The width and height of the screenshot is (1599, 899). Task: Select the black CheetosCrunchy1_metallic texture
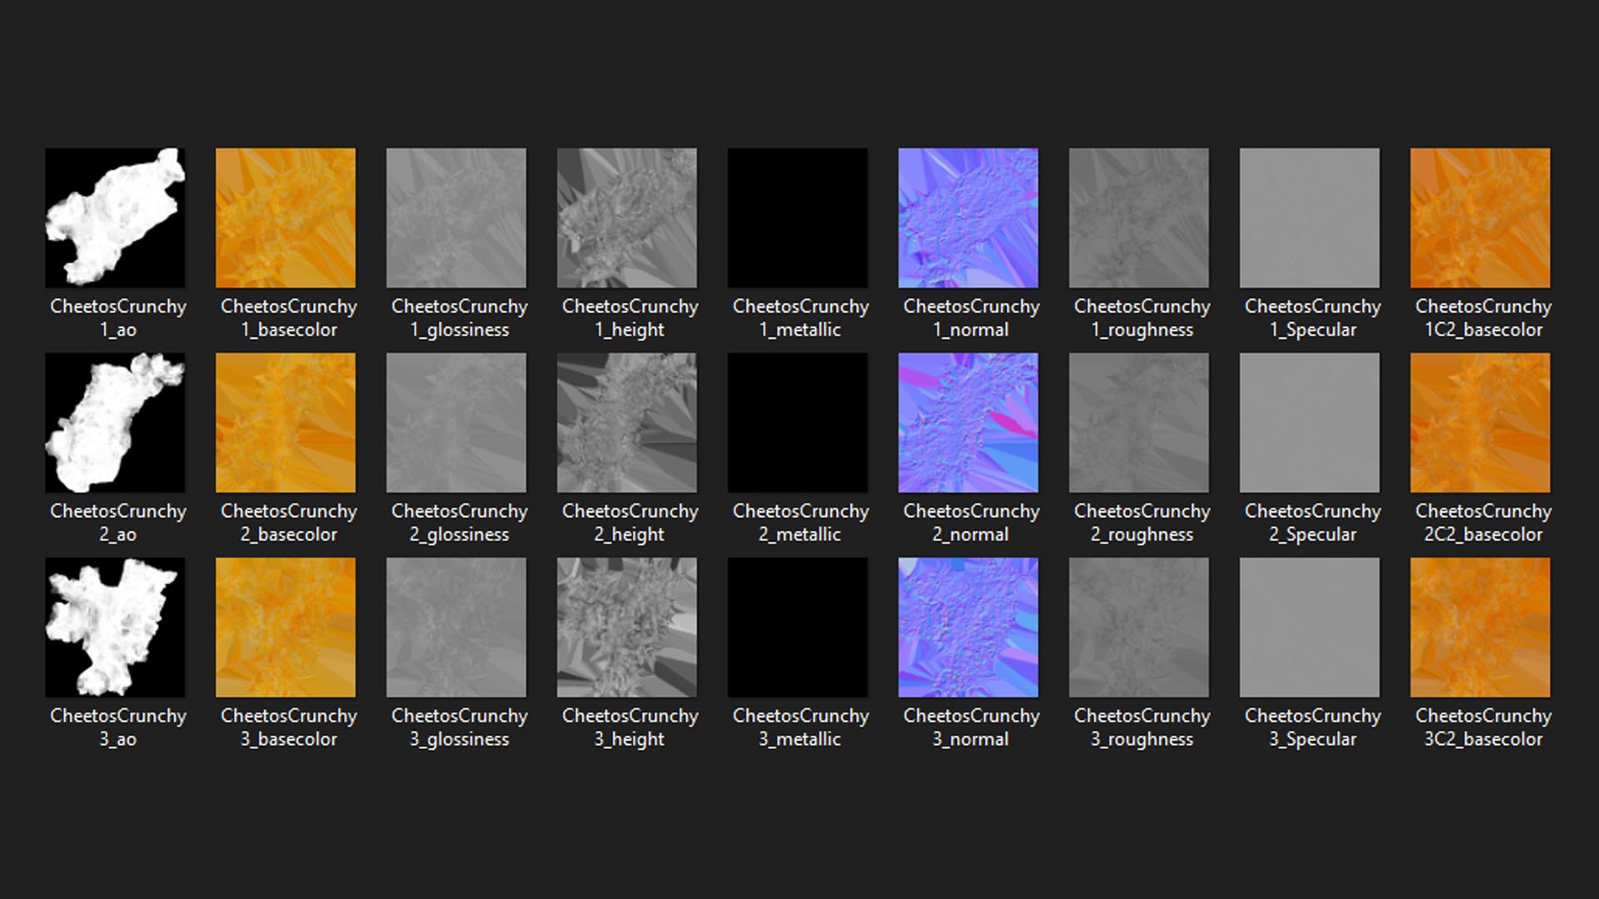[x=798, y=218]
